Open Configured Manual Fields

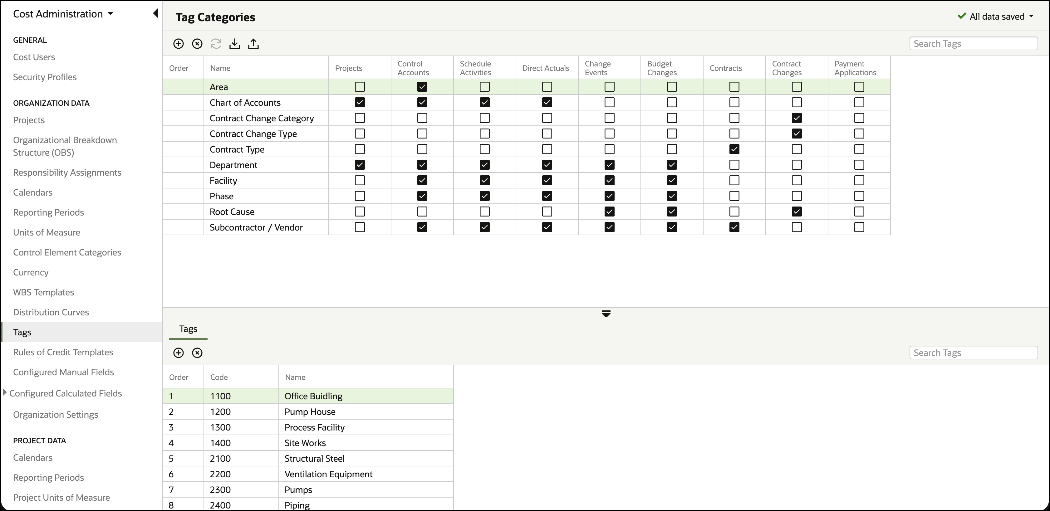coord(64,372)
